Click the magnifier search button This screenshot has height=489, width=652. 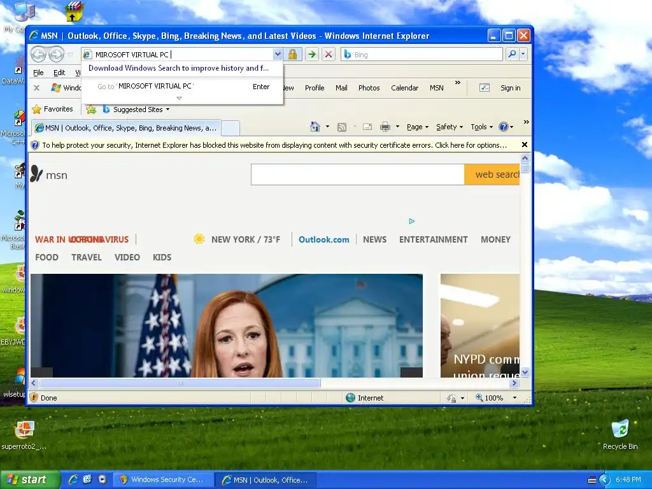coord(513,54)
